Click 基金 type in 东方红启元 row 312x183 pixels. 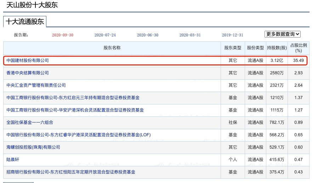[x=233, y=98]
